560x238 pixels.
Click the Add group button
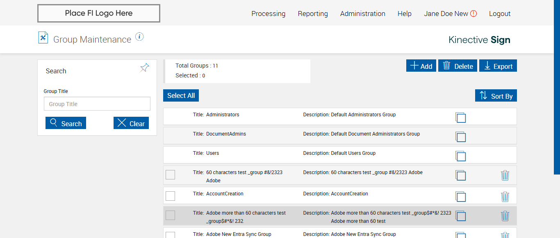coord(421,66)
